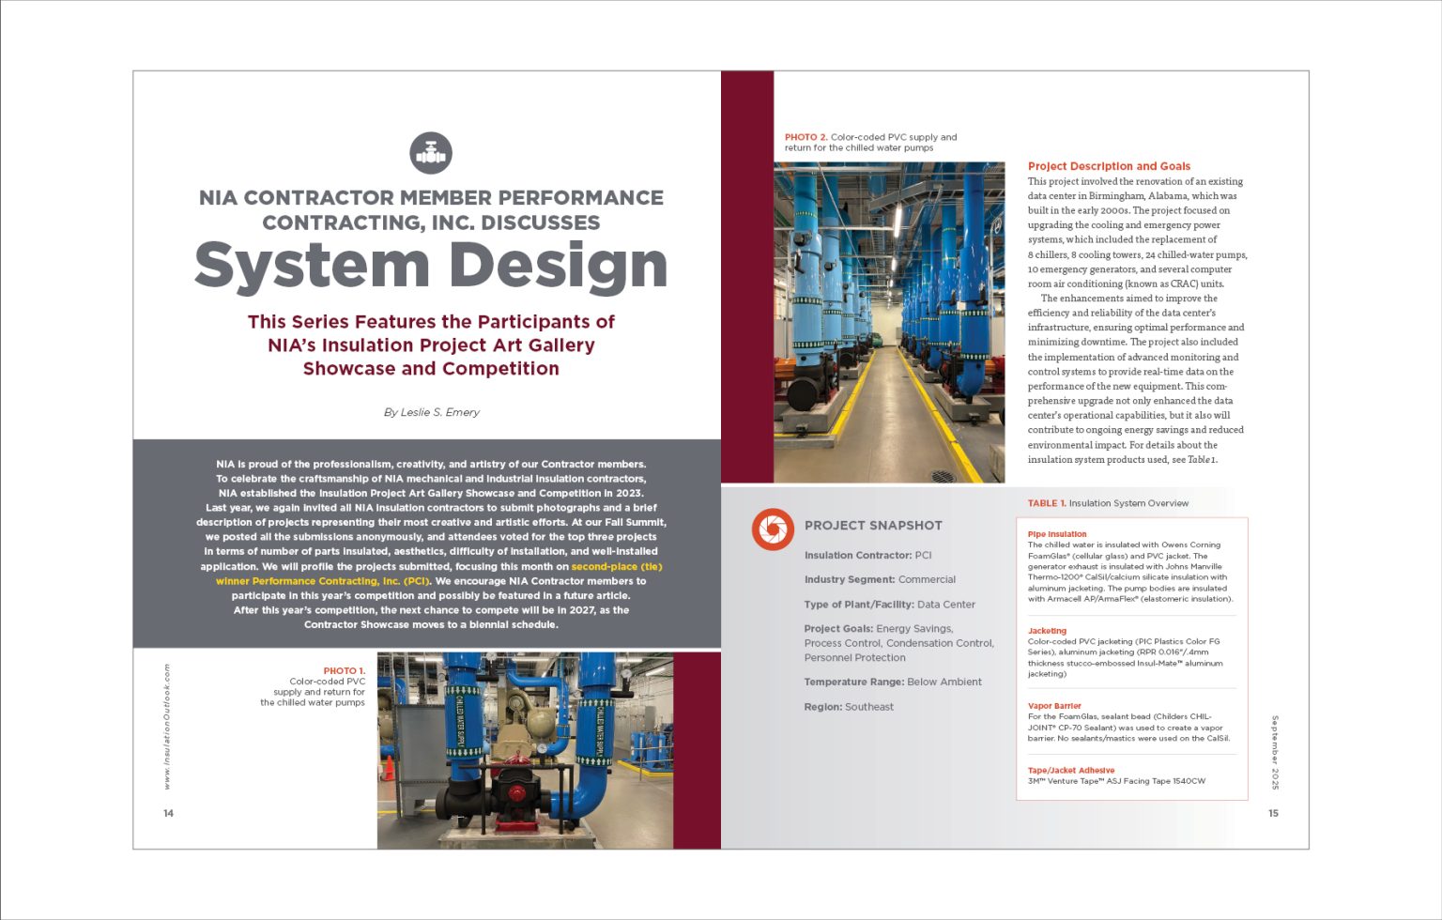Click the 'Jacketing' table heading
Screen dimensions: 1442x920
[x=1047, y=631]
